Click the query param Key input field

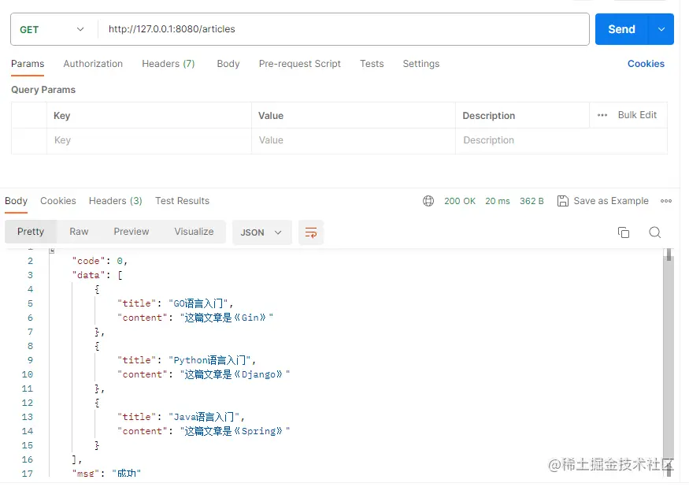(x=149, y=140)
